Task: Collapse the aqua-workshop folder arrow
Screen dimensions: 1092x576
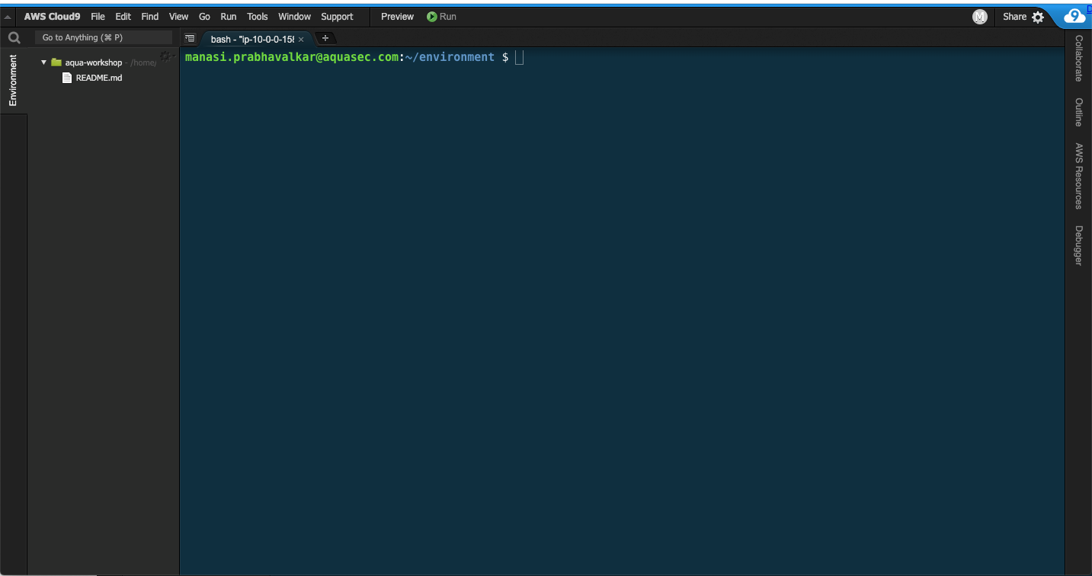Action: (44, 62)
